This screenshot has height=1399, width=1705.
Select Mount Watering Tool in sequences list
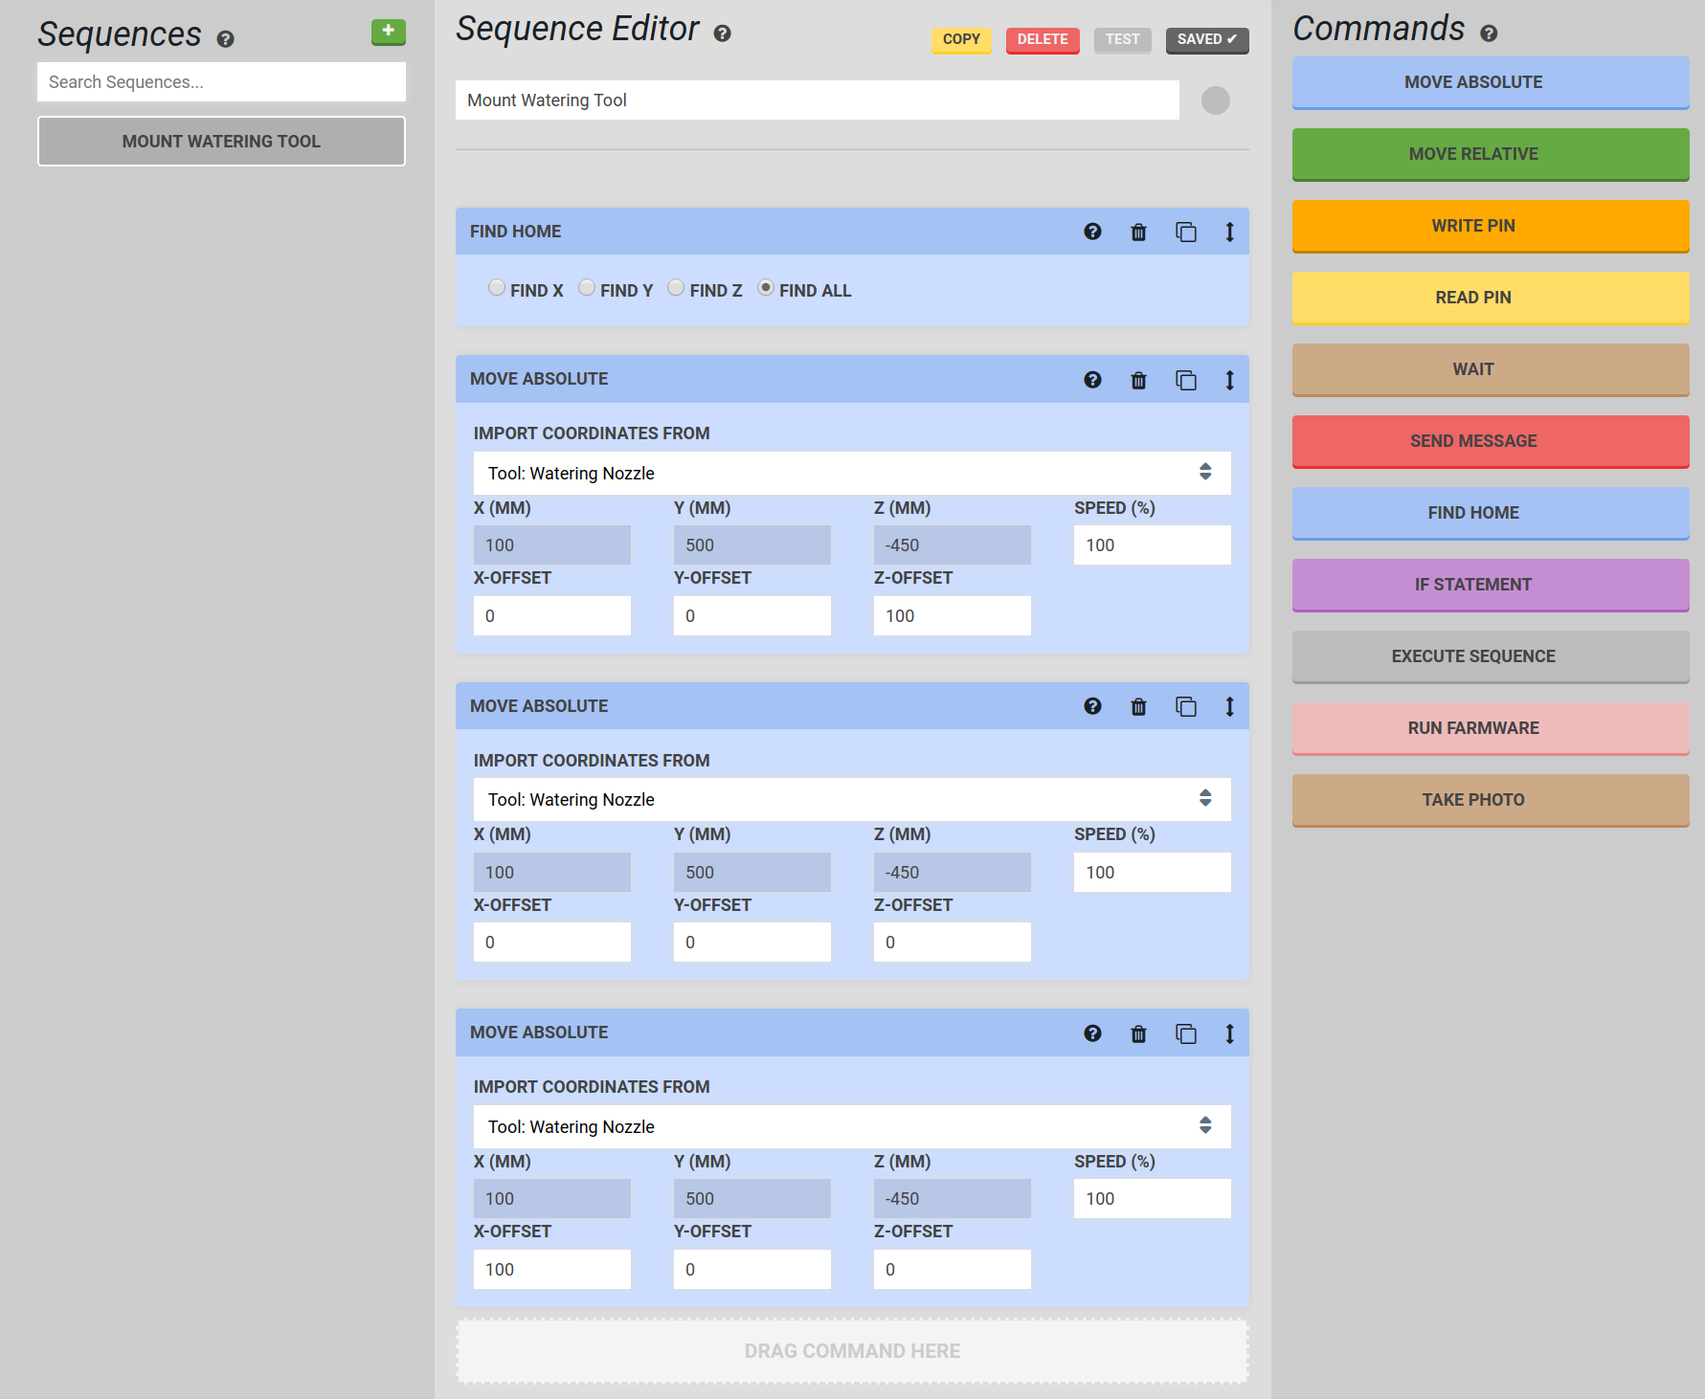pos(221,142)
